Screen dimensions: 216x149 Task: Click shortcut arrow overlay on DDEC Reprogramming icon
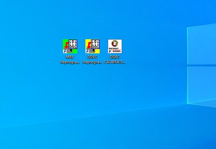[87, 51]
